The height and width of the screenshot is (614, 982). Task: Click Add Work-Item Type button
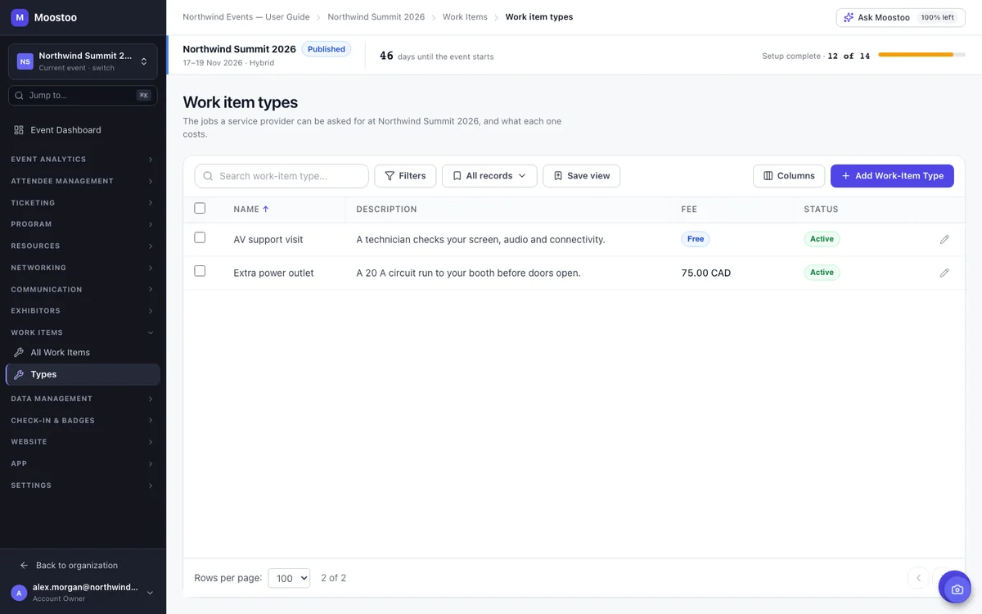tap(892, 176)
